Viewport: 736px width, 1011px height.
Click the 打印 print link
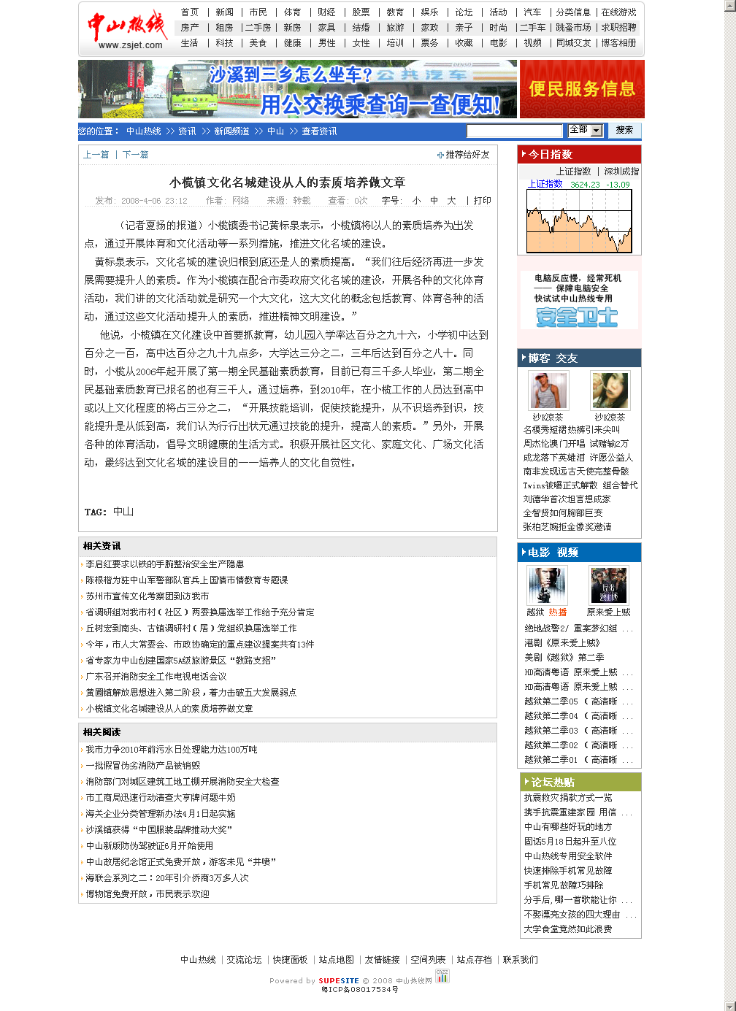coord(482,201)
